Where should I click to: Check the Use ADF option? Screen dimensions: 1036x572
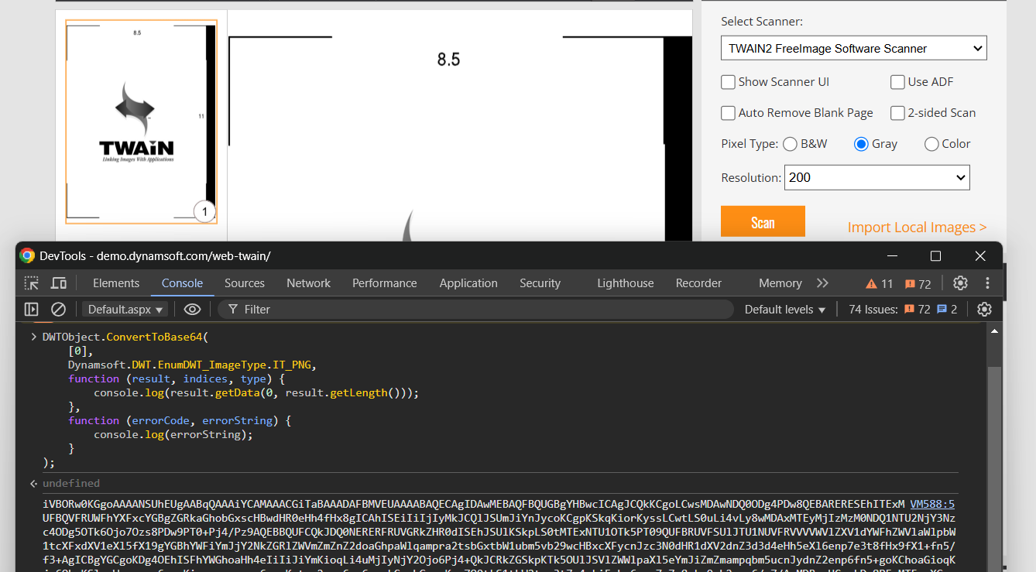click(897, 82)
